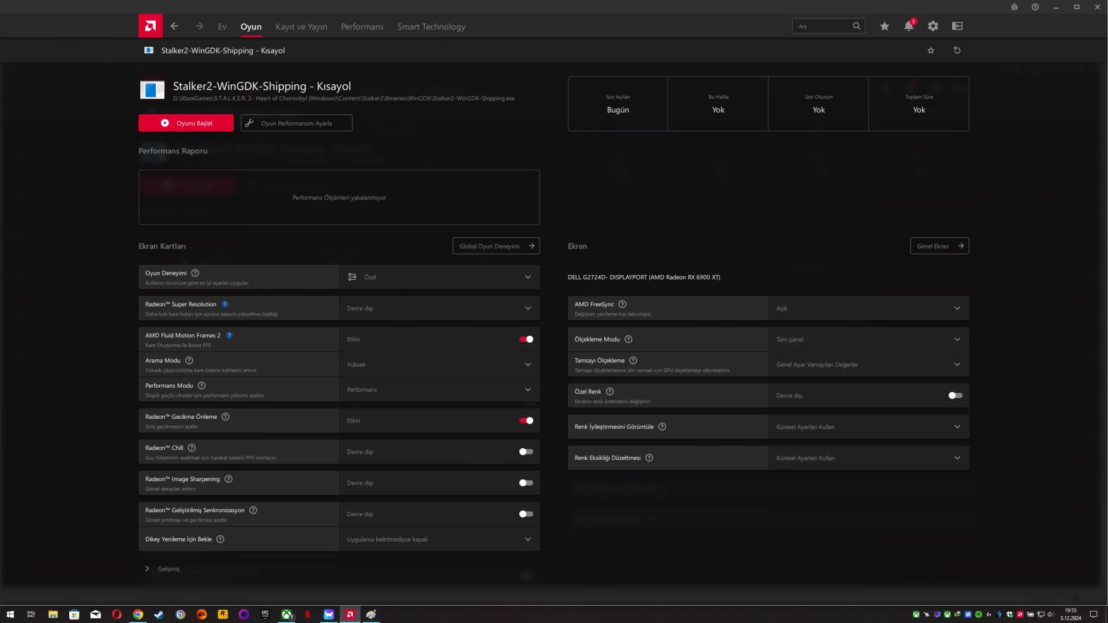Open the notifications bell icon
Image resolution: width=1108 pixels, height=623 pixels.
(x=908, y=26)
